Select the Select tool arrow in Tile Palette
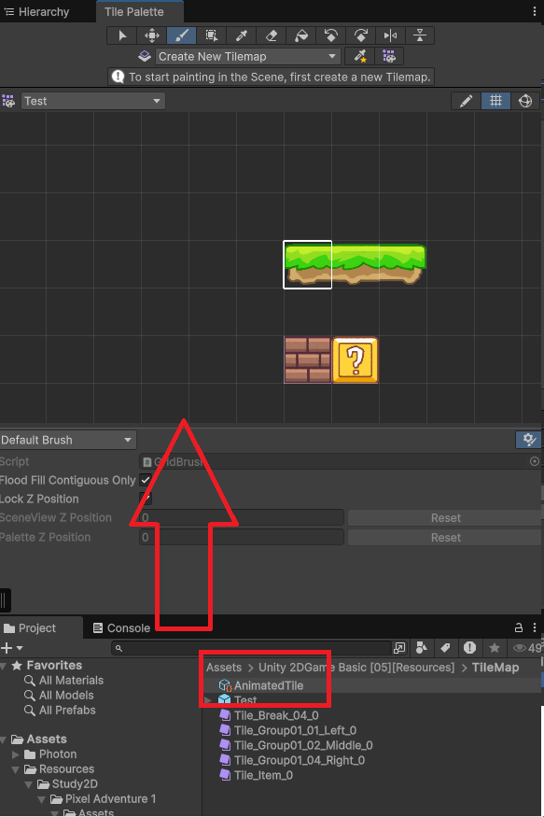This screenshot has height=817, width=544. pos(122,35)
